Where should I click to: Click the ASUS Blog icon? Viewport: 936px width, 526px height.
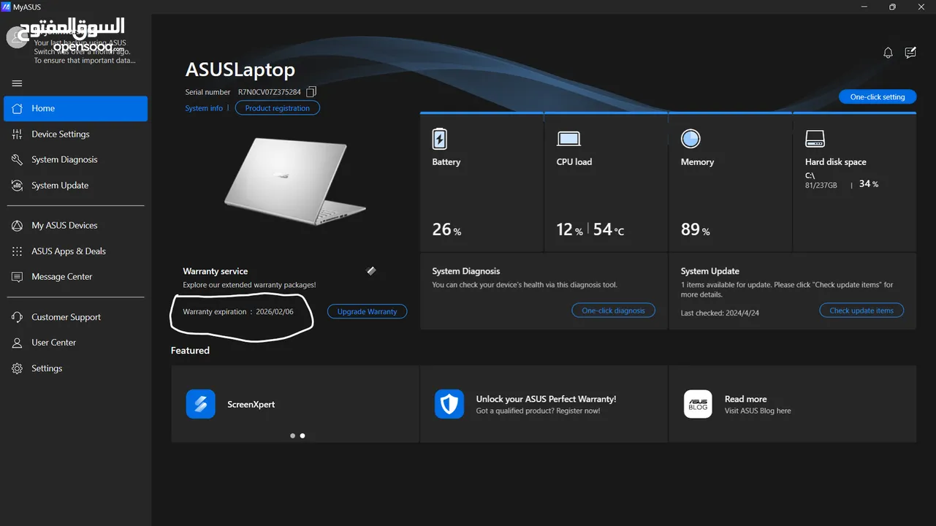coord(698,404)
